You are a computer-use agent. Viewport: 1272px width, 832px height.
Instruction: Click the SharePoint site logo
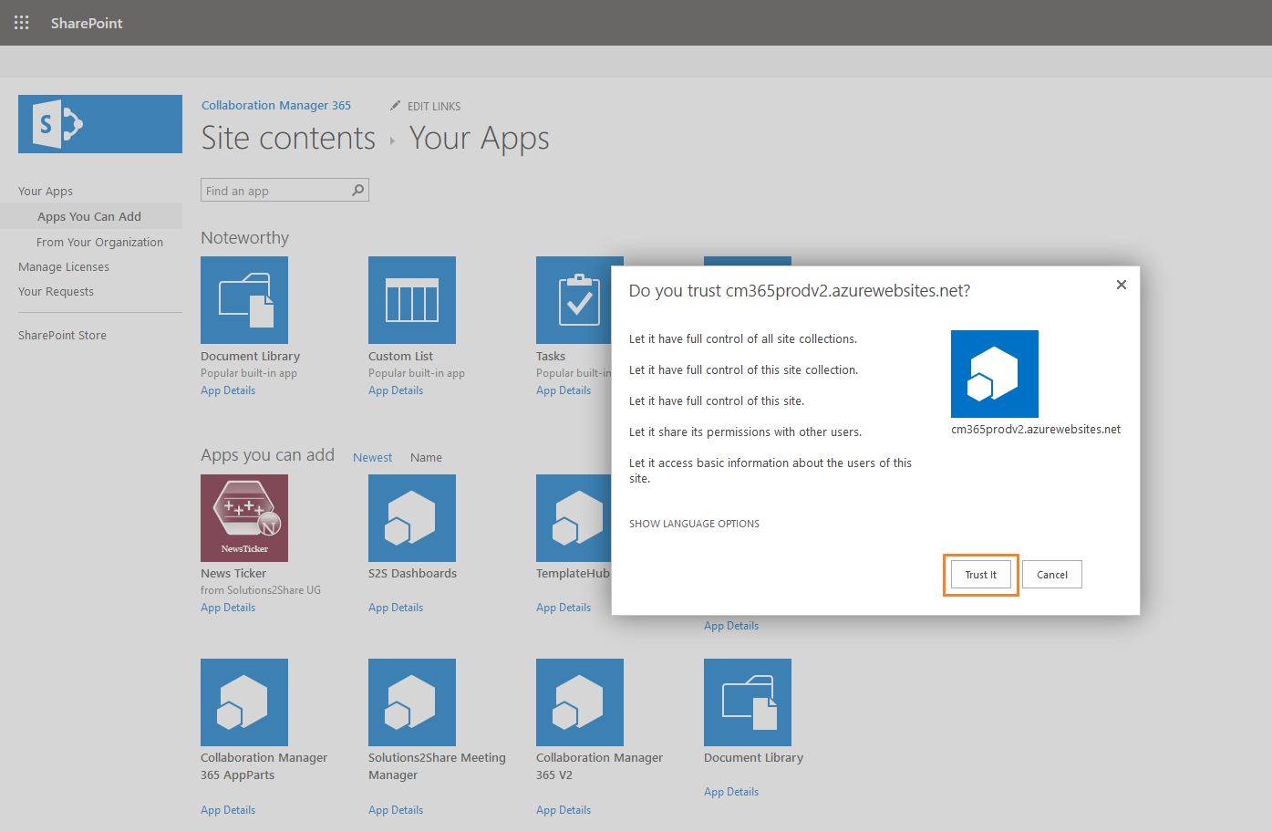click(x=100, y=124)
